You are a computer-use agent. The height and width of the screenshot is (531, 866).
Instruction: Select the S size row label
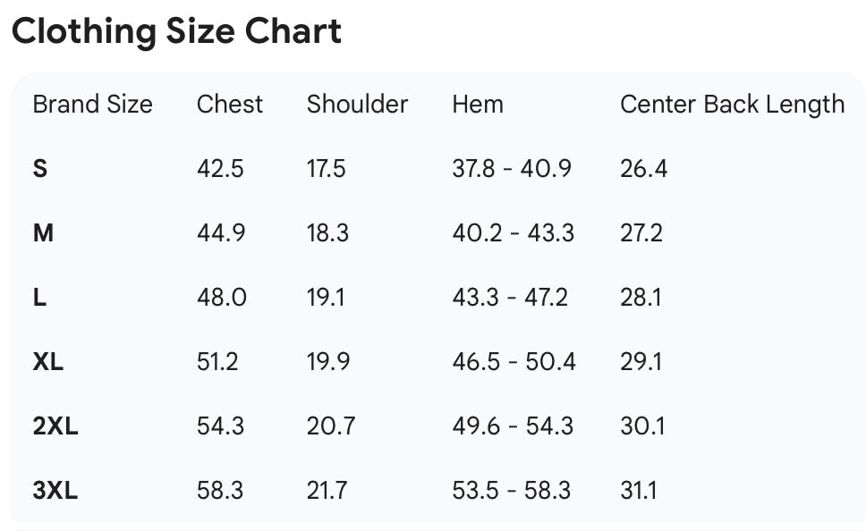40,169
